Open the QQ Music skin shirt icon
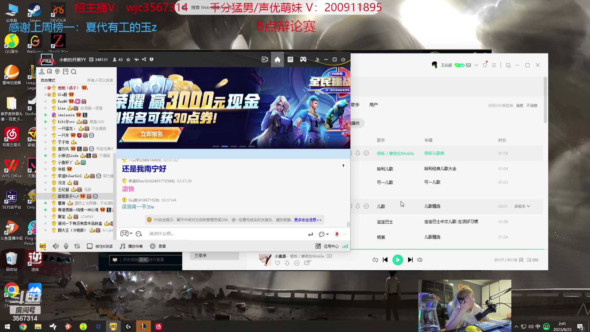This screenshot has height=332, width=590. click(485, 65)
